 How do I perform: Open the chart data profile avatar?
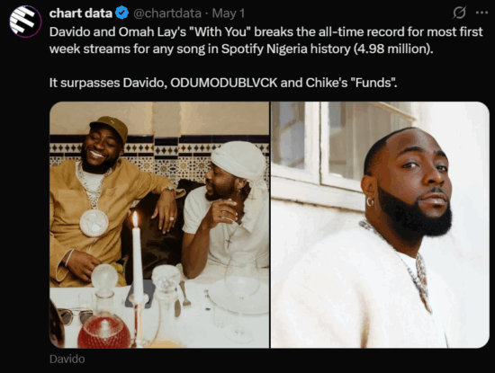tap(25, 22)
